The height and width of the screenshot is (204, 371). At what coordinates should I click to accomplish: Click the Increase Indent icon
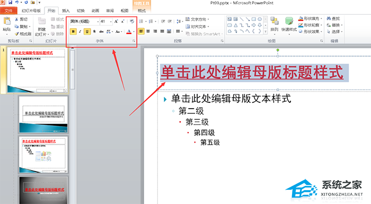(170, 22)
